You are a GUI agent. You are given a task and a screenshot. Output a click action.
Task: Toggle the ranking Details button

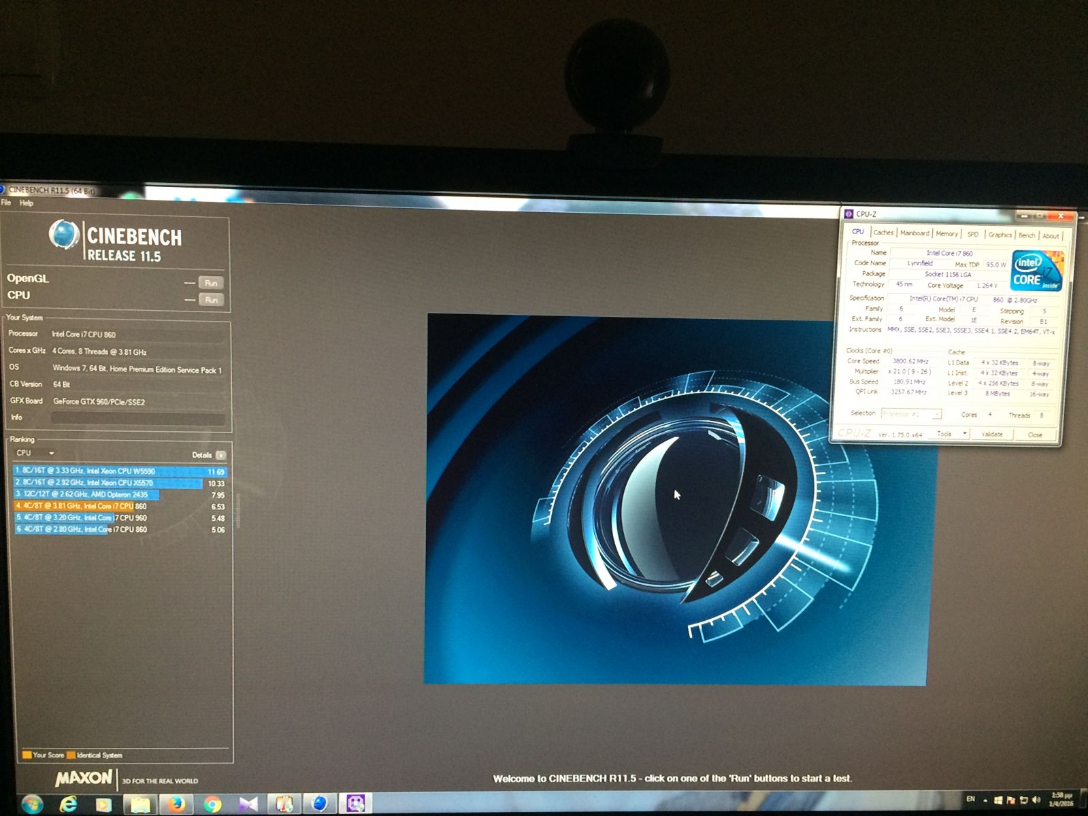pyautogui.click(x=220, y=455)
